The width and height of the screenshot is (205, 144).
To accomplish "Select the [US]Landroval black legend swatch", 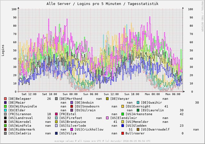I will pyautogui.click(x=5, y=118).
